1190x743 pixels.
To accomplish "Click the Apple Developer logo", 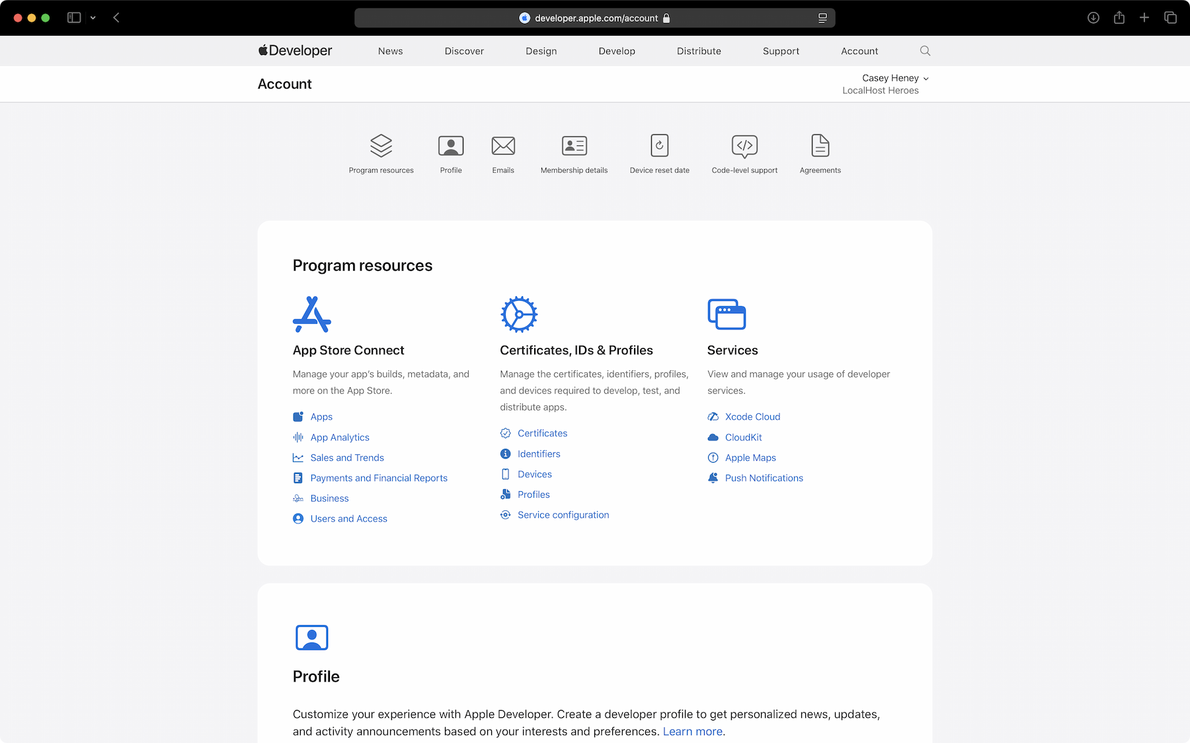I will tap(294, 50).
